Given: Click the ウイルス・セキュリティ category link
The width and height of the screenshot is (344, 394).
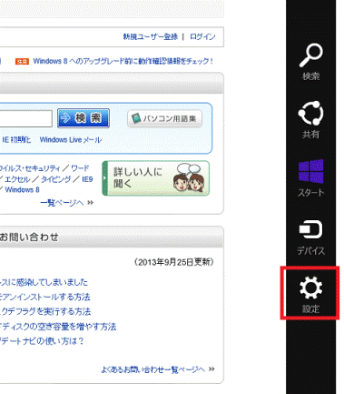Looking at the screenshot, I should coord(30,168).
